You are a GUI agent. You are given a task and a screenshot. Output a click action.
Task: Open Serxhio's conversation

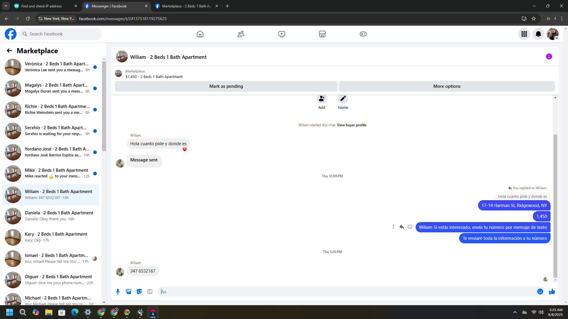click(x=51, y=131)
